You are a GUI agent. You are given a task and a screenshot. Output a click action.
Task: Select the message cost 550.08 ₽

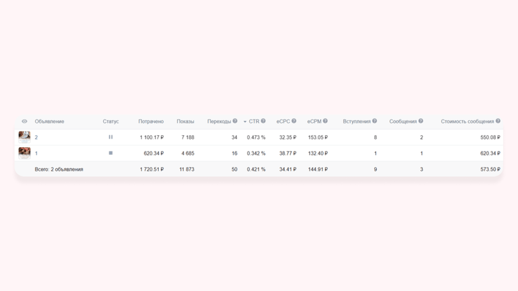tap(491, 137)
